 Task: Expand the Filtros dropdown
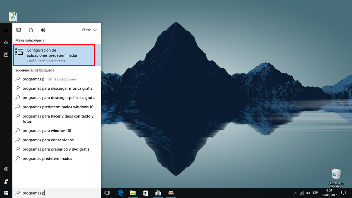[89, 30]
